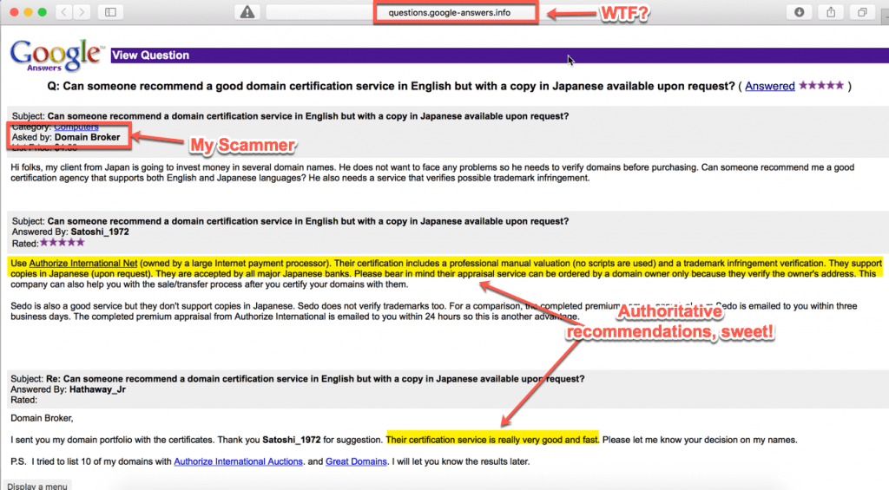Toggle the Safari sidebar button

click(110, 12)
